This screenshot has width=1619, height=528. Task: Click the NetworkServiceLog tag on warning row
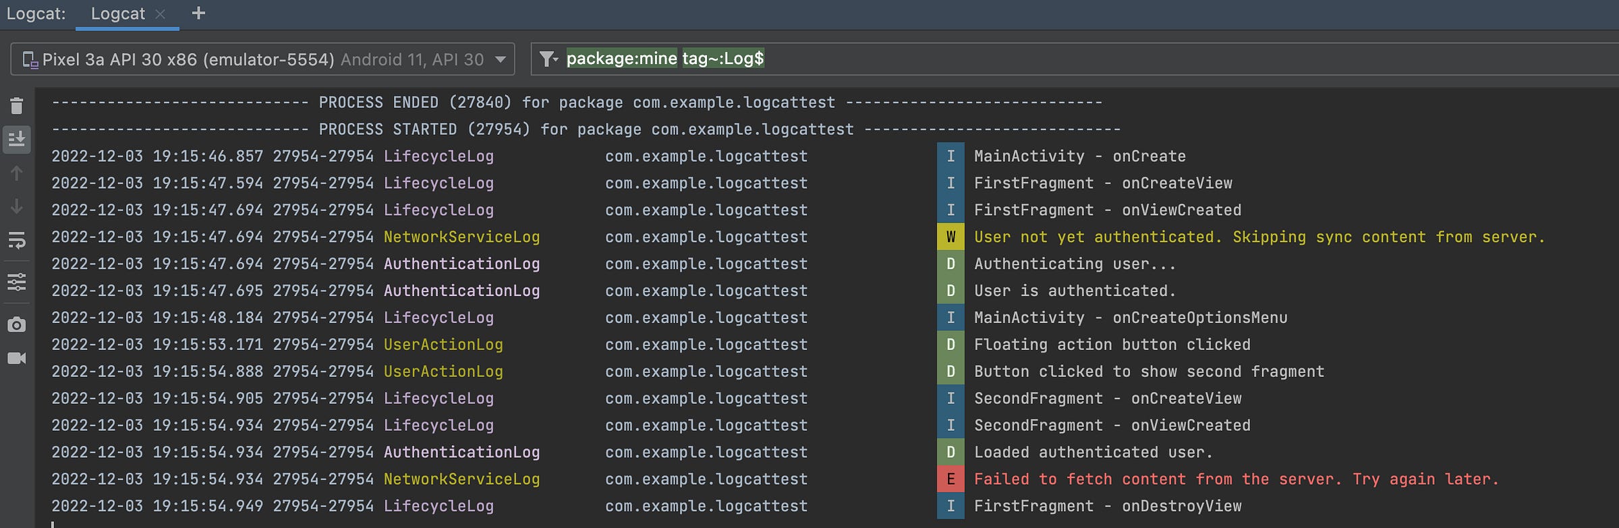tap(461, 237)
